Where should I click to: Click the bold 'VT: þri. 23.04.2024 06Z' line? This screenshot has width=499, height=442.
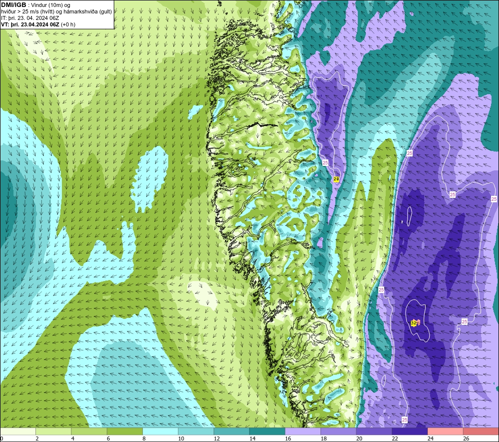(x=30, y=24)
